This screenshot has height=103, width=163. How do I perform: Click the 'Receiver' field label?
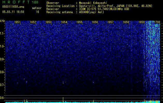click(53, 9)
